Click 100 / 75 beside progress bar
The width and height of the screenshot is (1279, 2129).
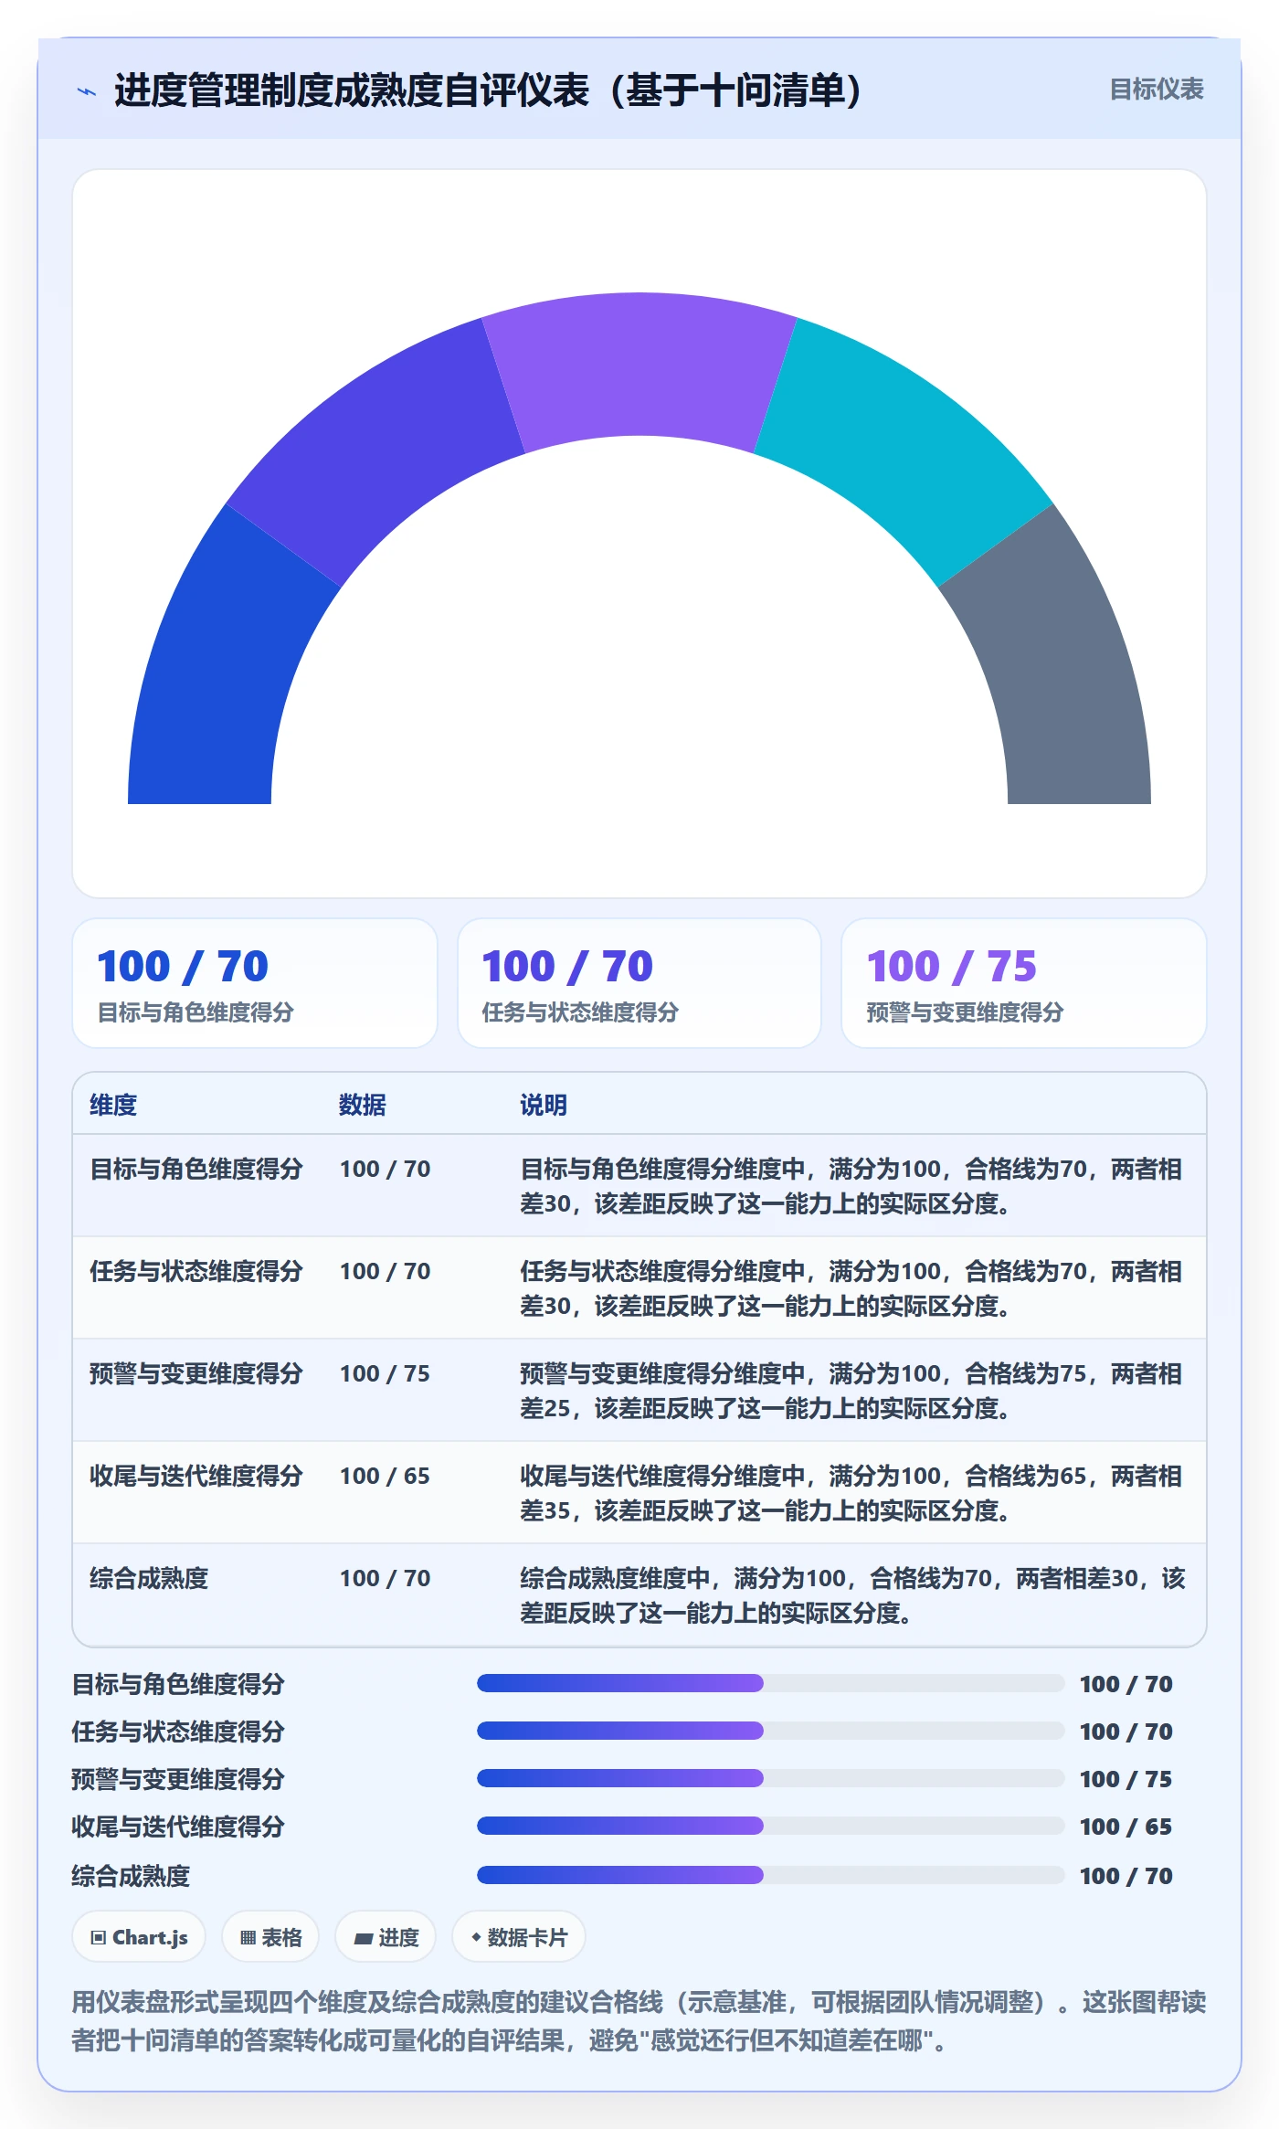pyautogui.click(x=1126, y=1779)
